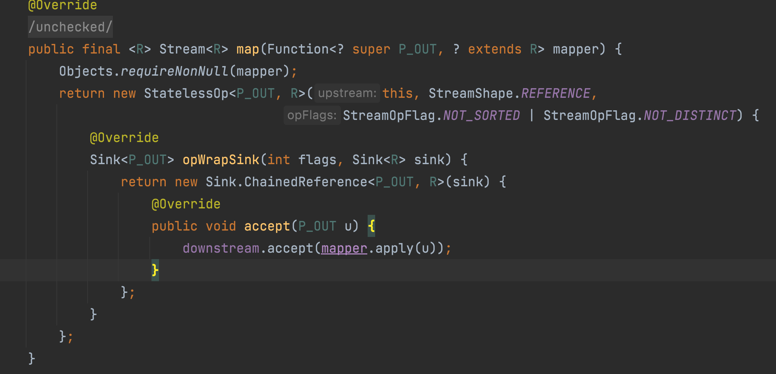Screen dimensions: 776x374
Task: Place cursor on the map method name
Action: pyautogui.click(x=248, y=49)
